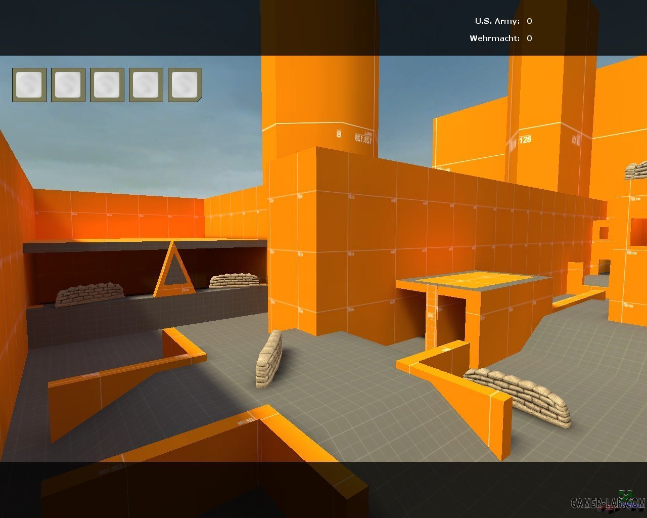Image resolution: width=647 pixels, height=518 pixels.
Task: Click the fifth capture flag with notched corner
Action: tap(185, 85)
